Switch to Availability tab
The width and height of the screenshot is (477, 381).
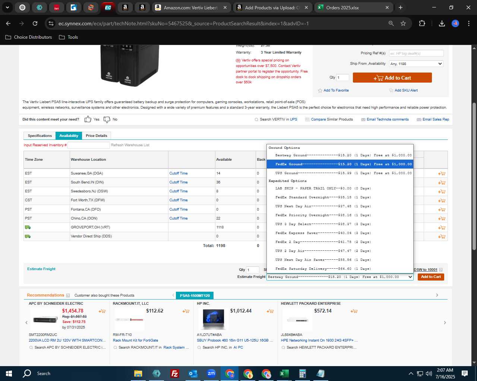(x=69, y=136)
